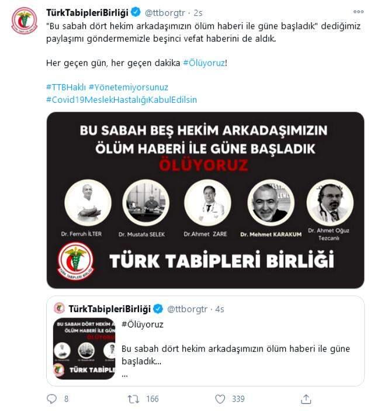The width and height of the screenshot is (374, 411).
Task: Open the quoted tweet's thumbnail image
Action: pos(84,348)
